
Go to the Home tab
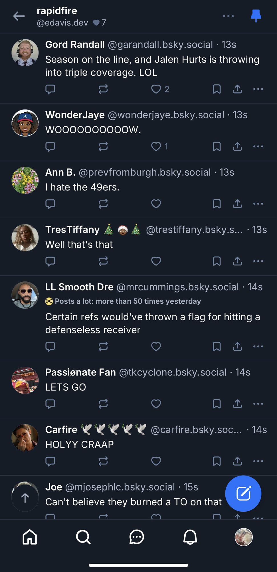pos(30,537)
